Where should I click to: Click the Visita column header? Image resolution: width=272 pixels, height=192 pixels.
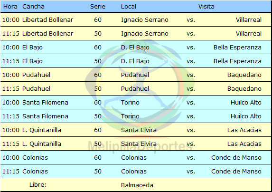click(206, 7)
